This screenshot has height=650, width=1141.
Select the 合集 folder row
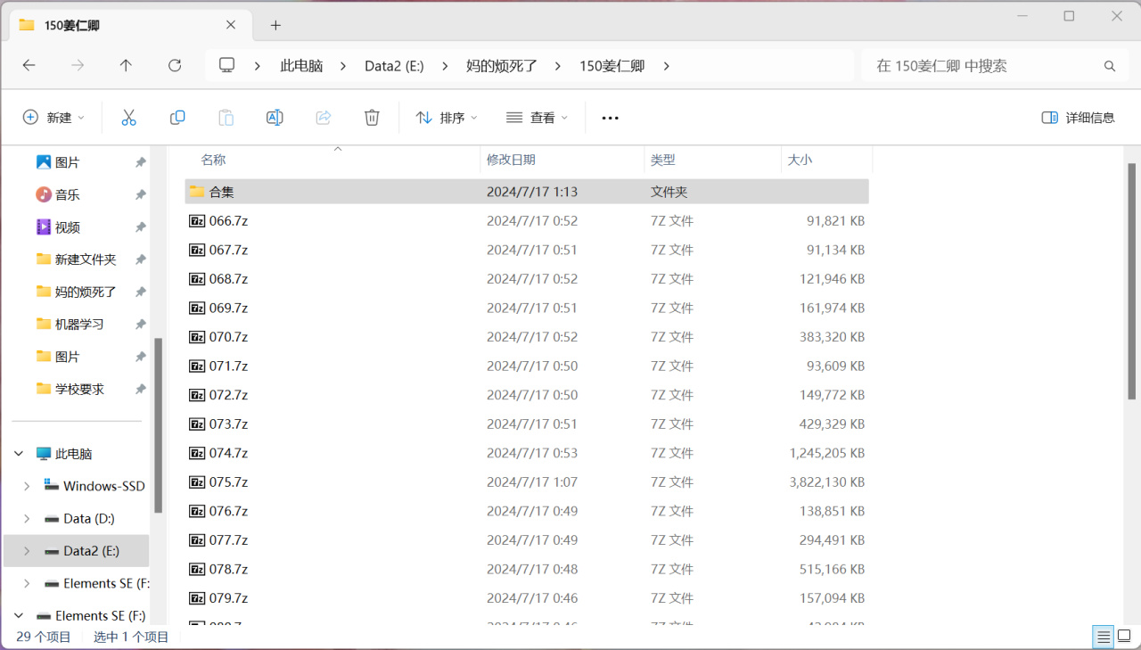(x=527, y=192)
